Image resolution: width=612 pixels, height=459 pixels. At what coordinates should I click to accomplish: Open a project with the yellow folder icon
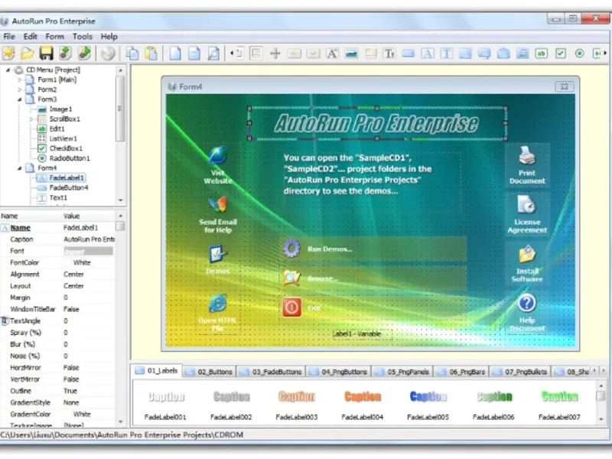[28, 53]
